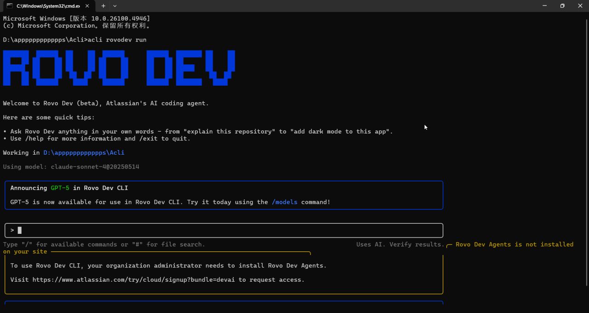This screenshot has width=589, height=313.
Task: Open the new tab profile dropdown
Action: click(115, 6)
